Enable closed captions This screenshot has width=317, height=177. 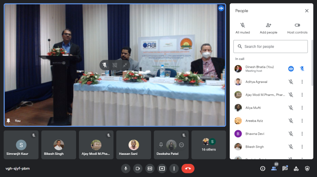pyautogui.click(x=150, y=168)
